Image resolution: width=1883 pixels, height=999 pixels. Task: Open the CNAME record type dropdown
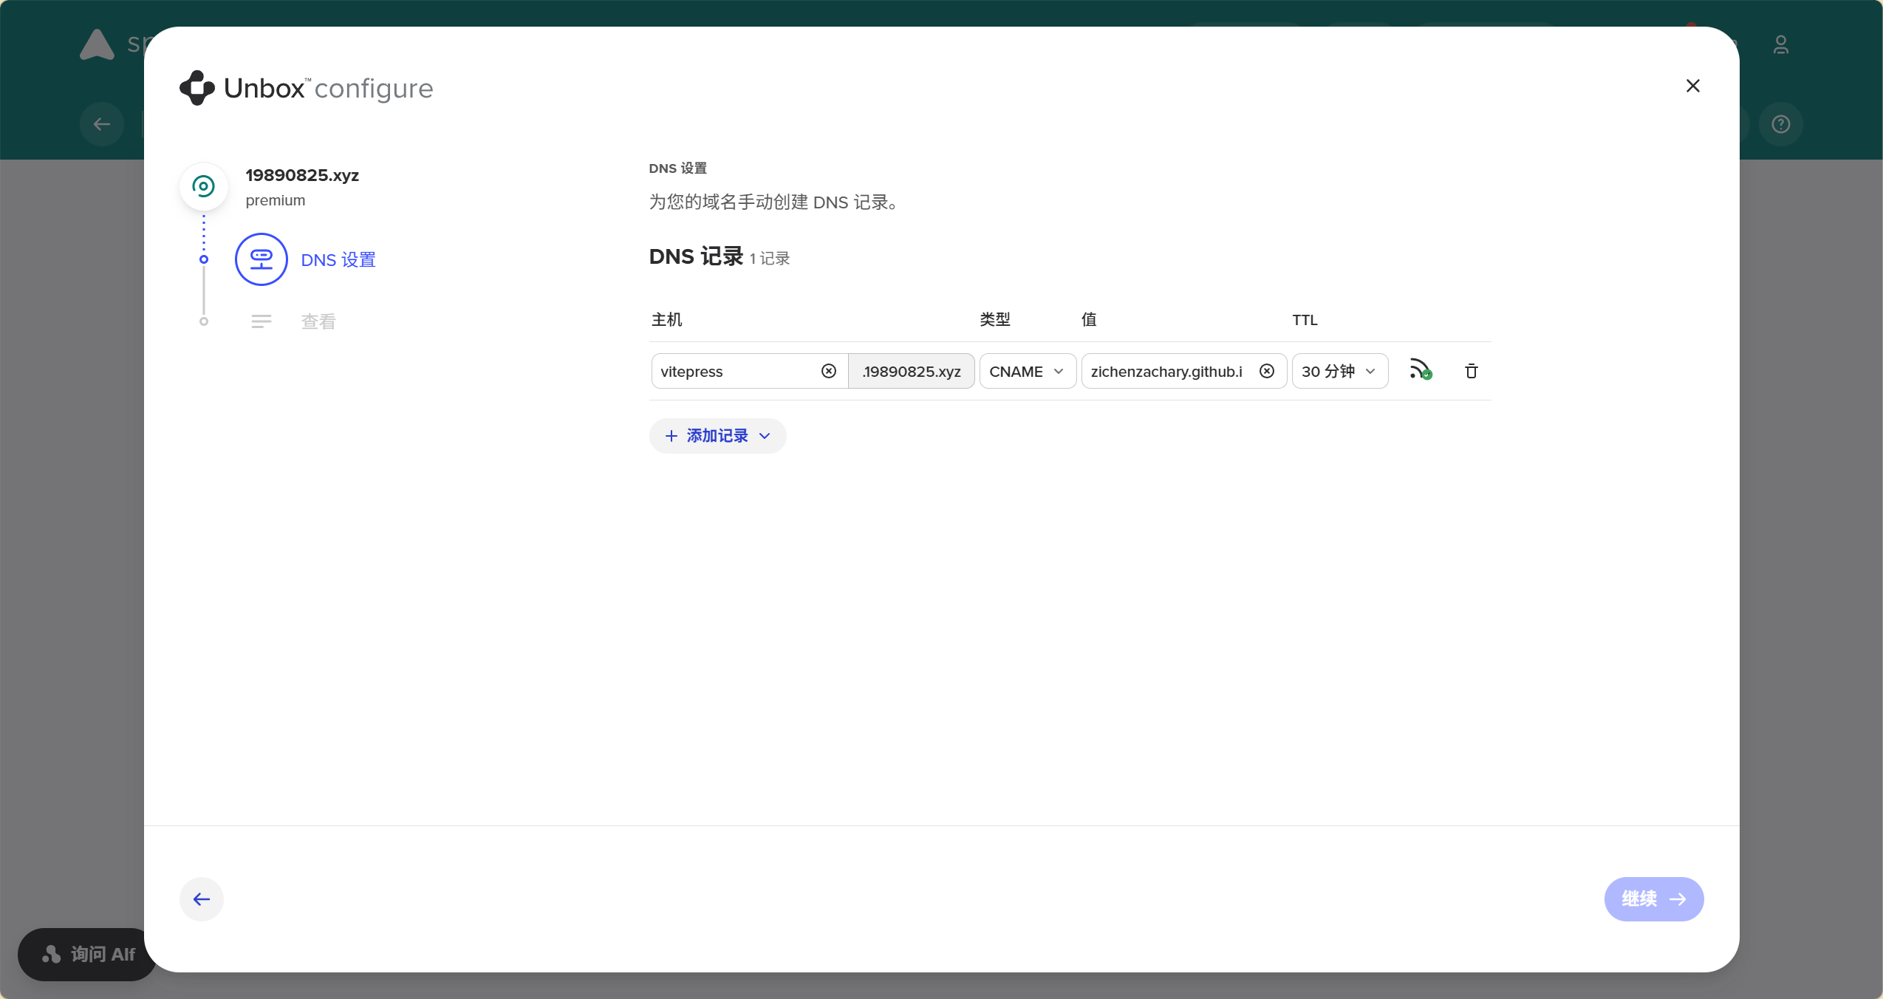(x=1027, y=371)
